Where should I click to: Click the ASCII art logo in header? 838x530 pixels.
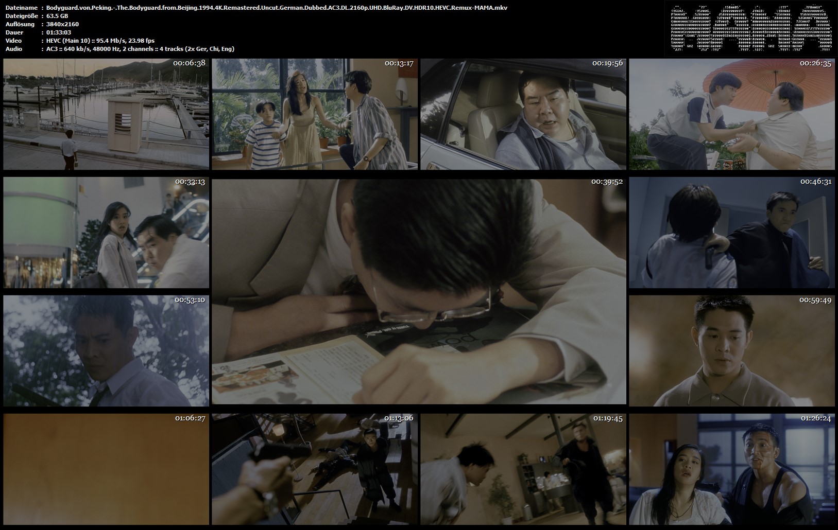749,28
